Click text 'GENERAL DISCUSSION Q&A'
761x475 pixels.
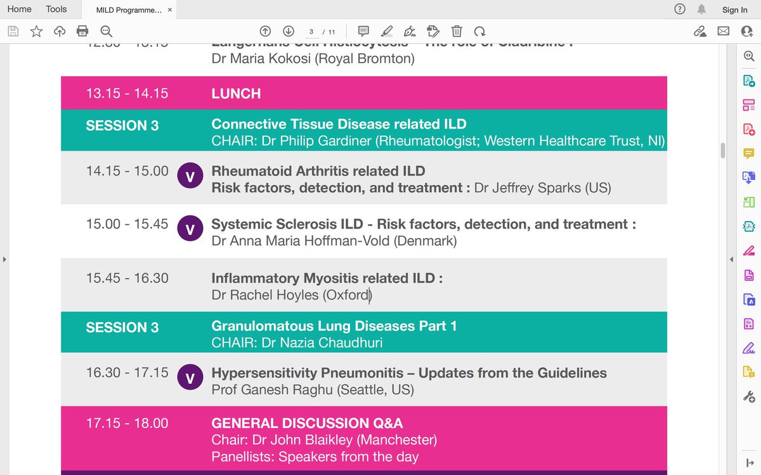point(307,423)
